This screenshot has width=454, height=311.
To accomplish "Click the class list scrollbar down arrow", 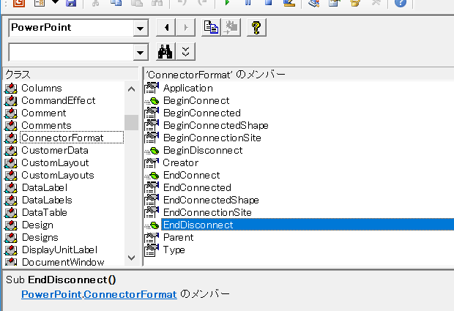I will click(x=132, y=258).
